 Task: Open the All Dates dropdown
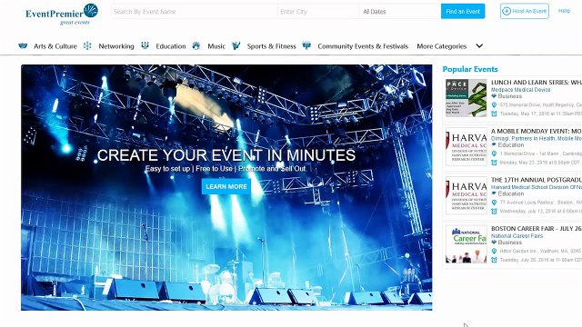click(400, 12)
